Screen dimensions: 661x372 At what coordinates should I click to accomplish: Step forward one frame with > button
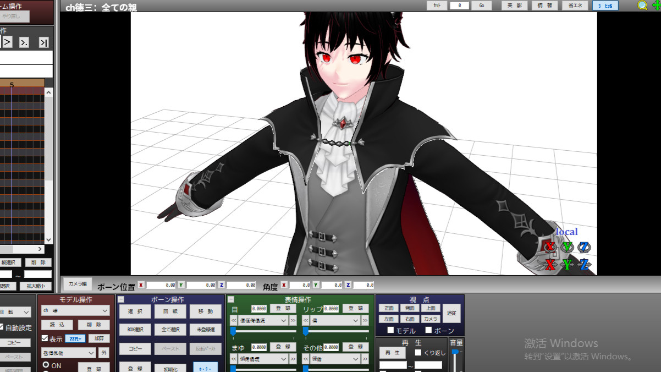click(7, 42)
